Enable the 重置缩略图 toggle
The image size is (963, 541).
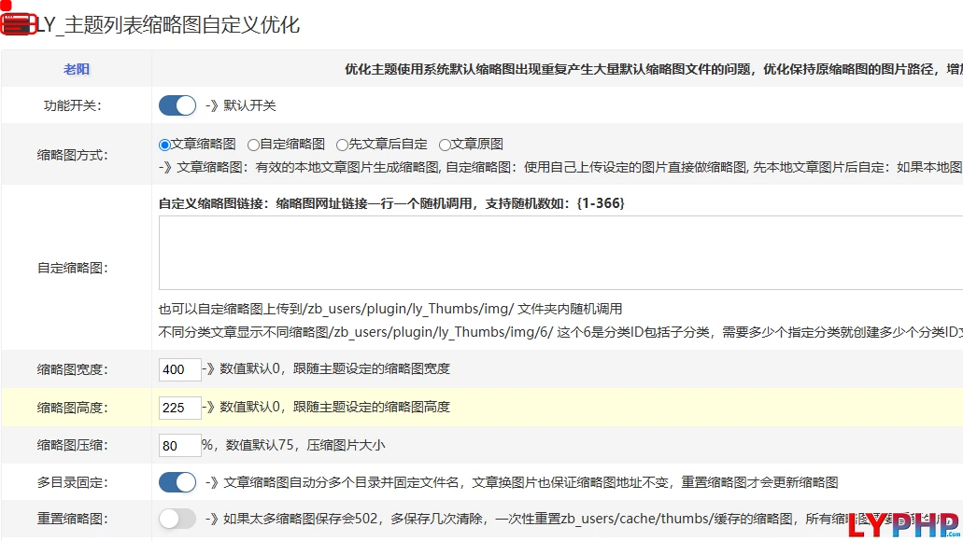pos(177,519)
